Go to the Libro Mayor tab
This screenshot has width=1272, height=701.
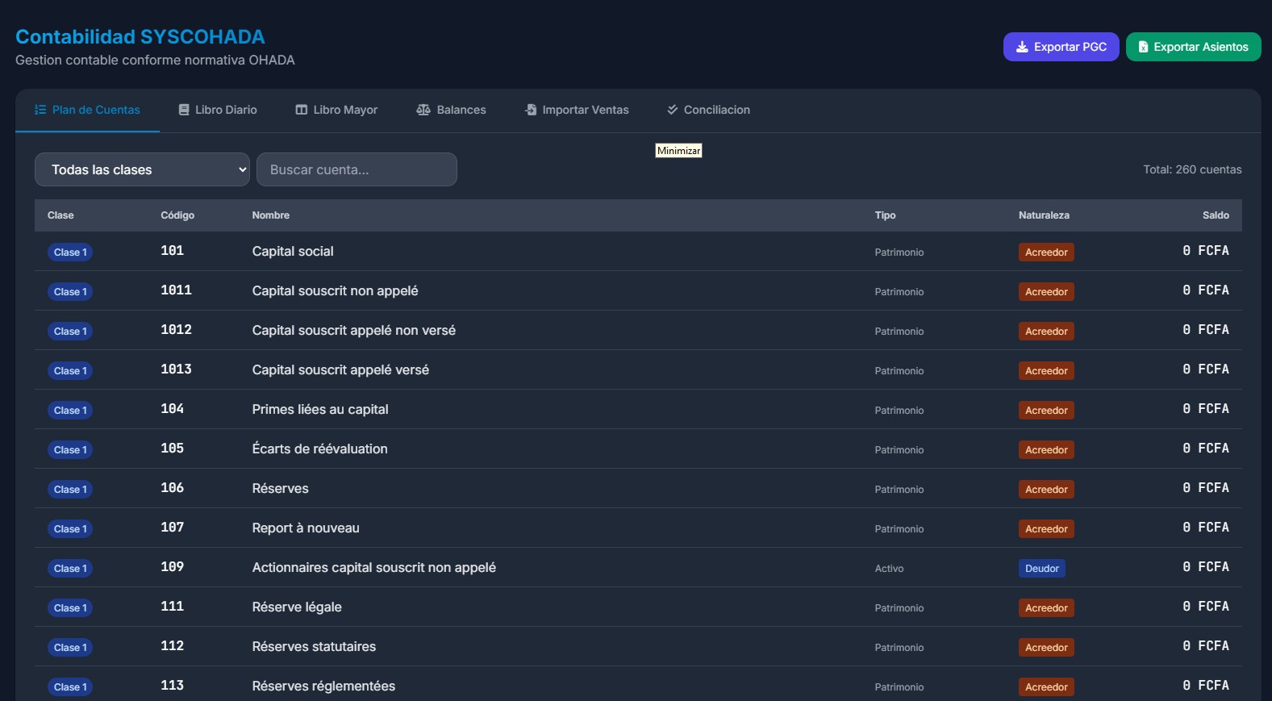click(x=336, y=110)
